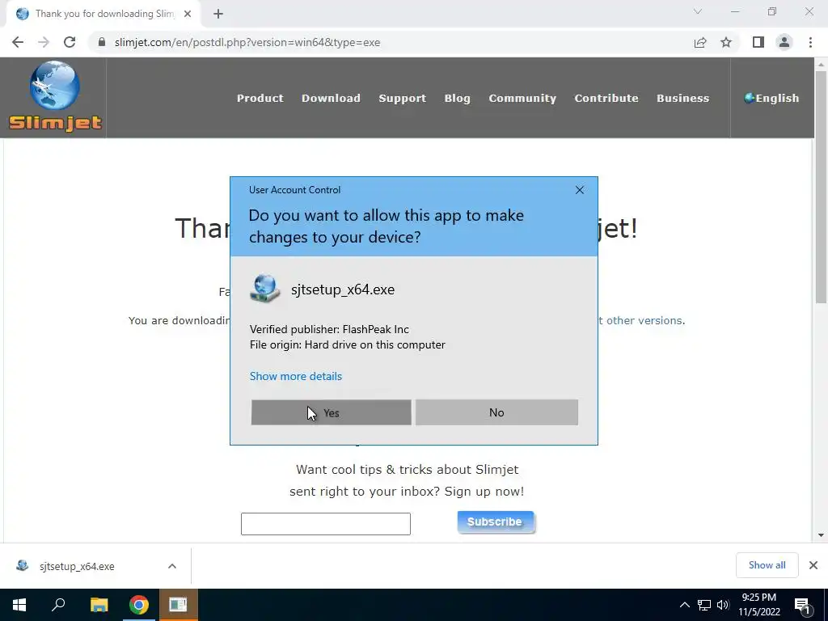Image resolution: width=828 pixels, height=621 pixels.
Task: Open the network tray icon
Action: point(704,605)
